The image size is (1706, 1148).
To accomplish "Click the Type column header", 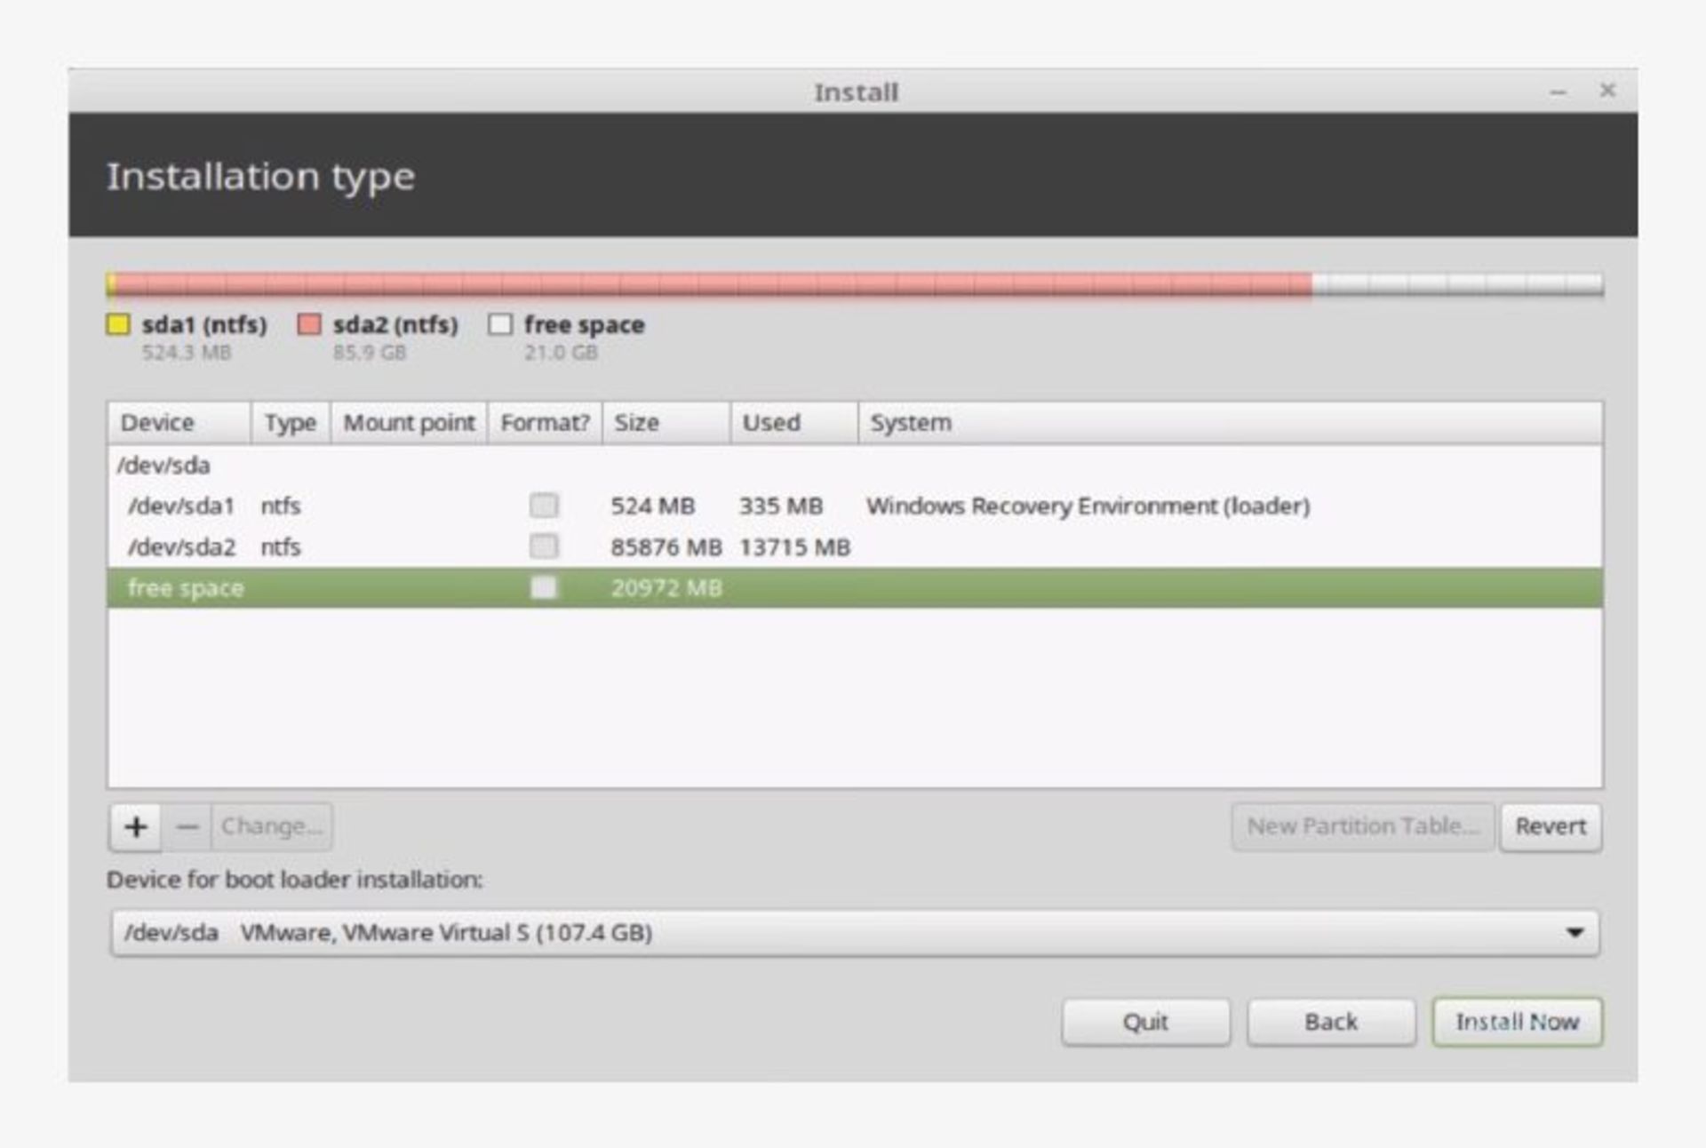I will [x=291, y=423].
